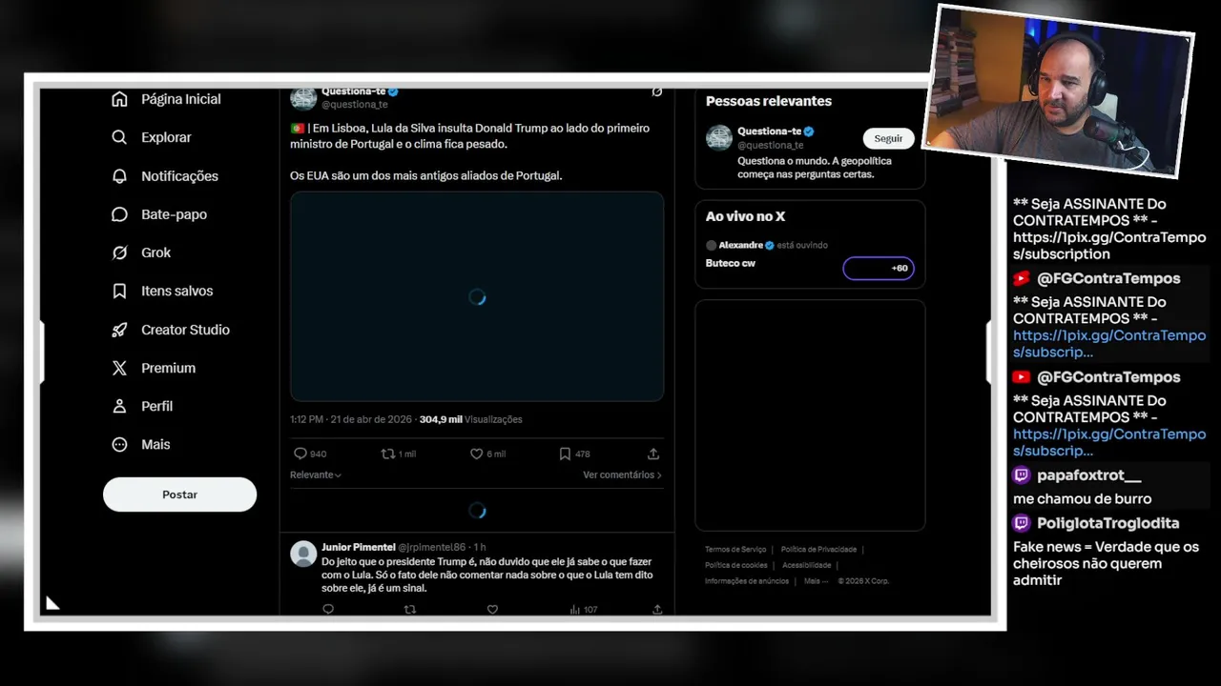Click the Premium X logo icon

click(119, 368)
